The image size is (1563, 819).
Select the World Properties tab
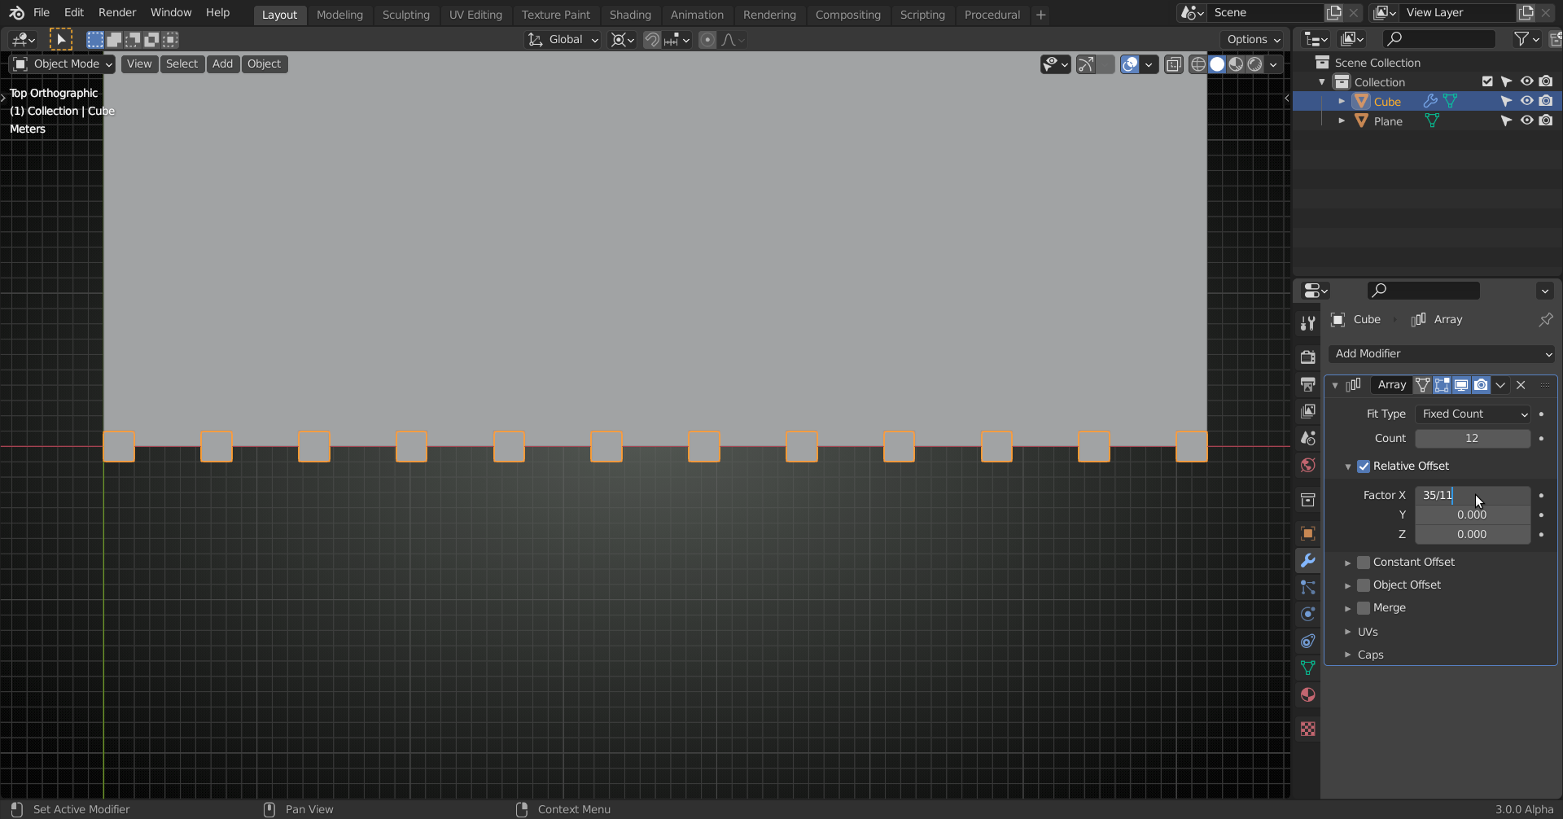1308,465
